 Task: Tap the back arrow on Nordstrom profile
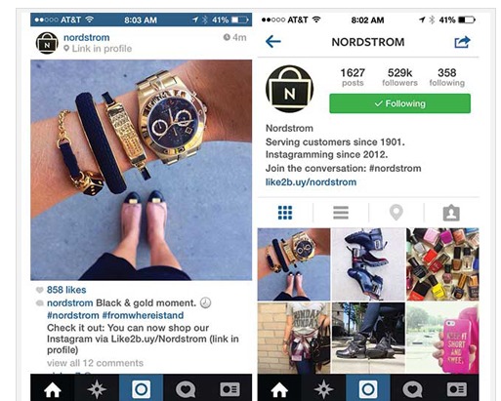pyautogui.click(x=273, y=42)
